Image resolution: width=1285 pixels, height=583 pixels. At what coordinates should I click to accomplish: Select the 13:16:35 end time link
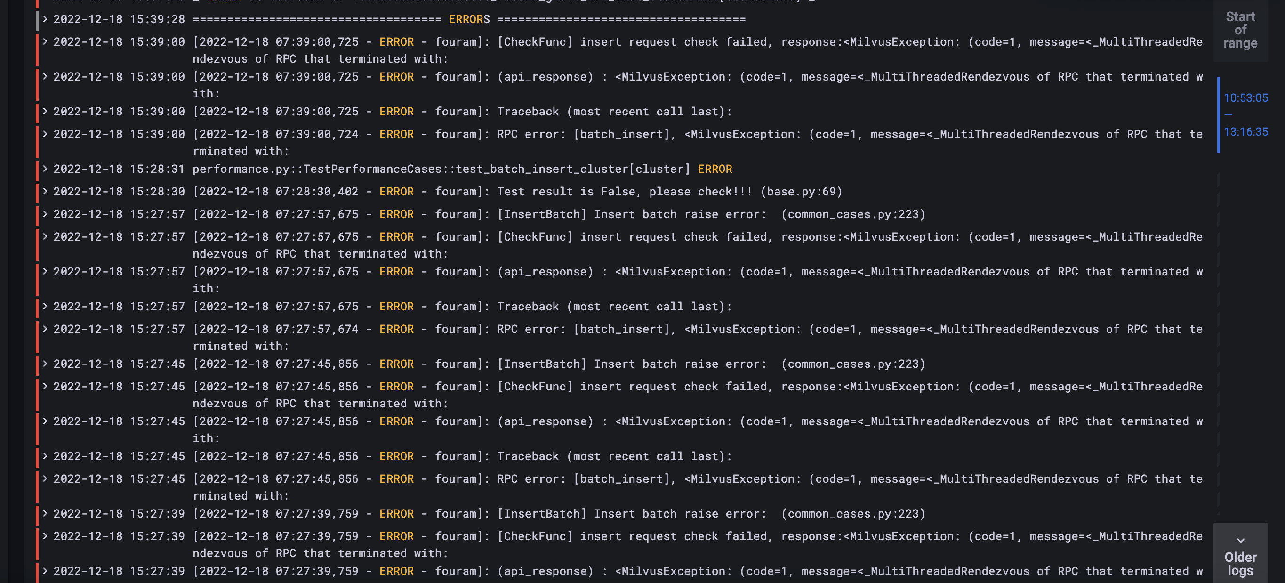click(x=1246, y=132)
